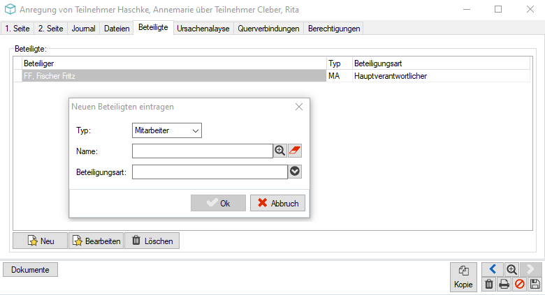Viewport: 545px width, 295px height.
Task: Clear the Name field with eraser icon
Action: click(x=295, y=151)
